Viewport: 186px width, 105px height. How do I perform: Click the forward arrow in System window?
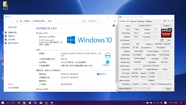click(x=11, y=21)
